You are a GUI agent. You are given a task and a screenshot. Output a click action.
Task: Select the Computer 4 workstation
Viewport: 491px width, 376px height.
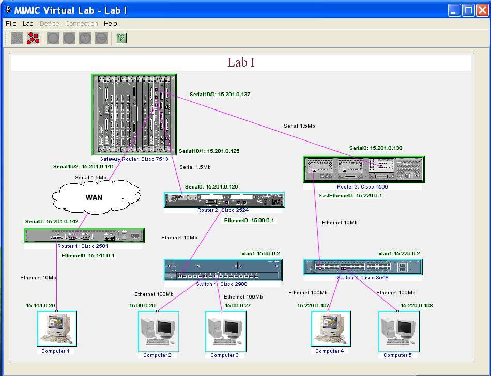tap(330, 328)
